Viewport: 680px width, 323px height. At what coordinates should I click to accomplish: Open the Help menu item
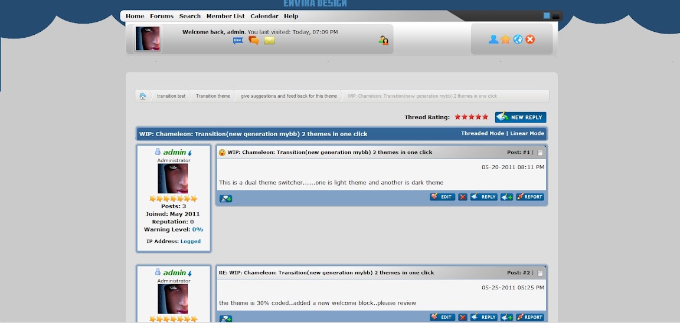291,16
